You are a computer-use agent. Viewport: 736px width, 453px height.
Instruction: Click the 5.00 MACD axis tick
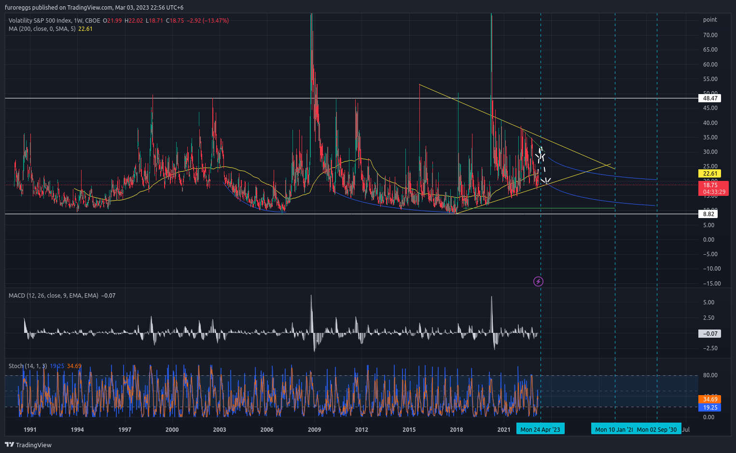click(x=708, y=302)
